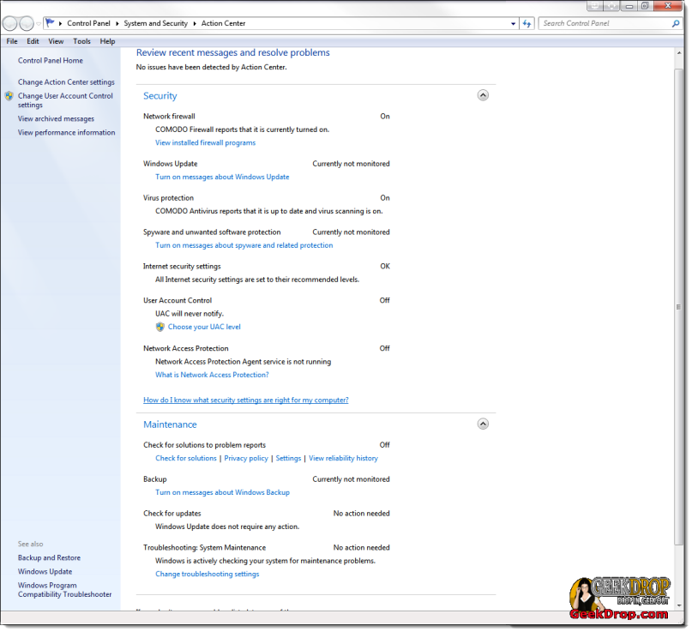Select Control Panel in the breadcrumb

coord(88,23)
